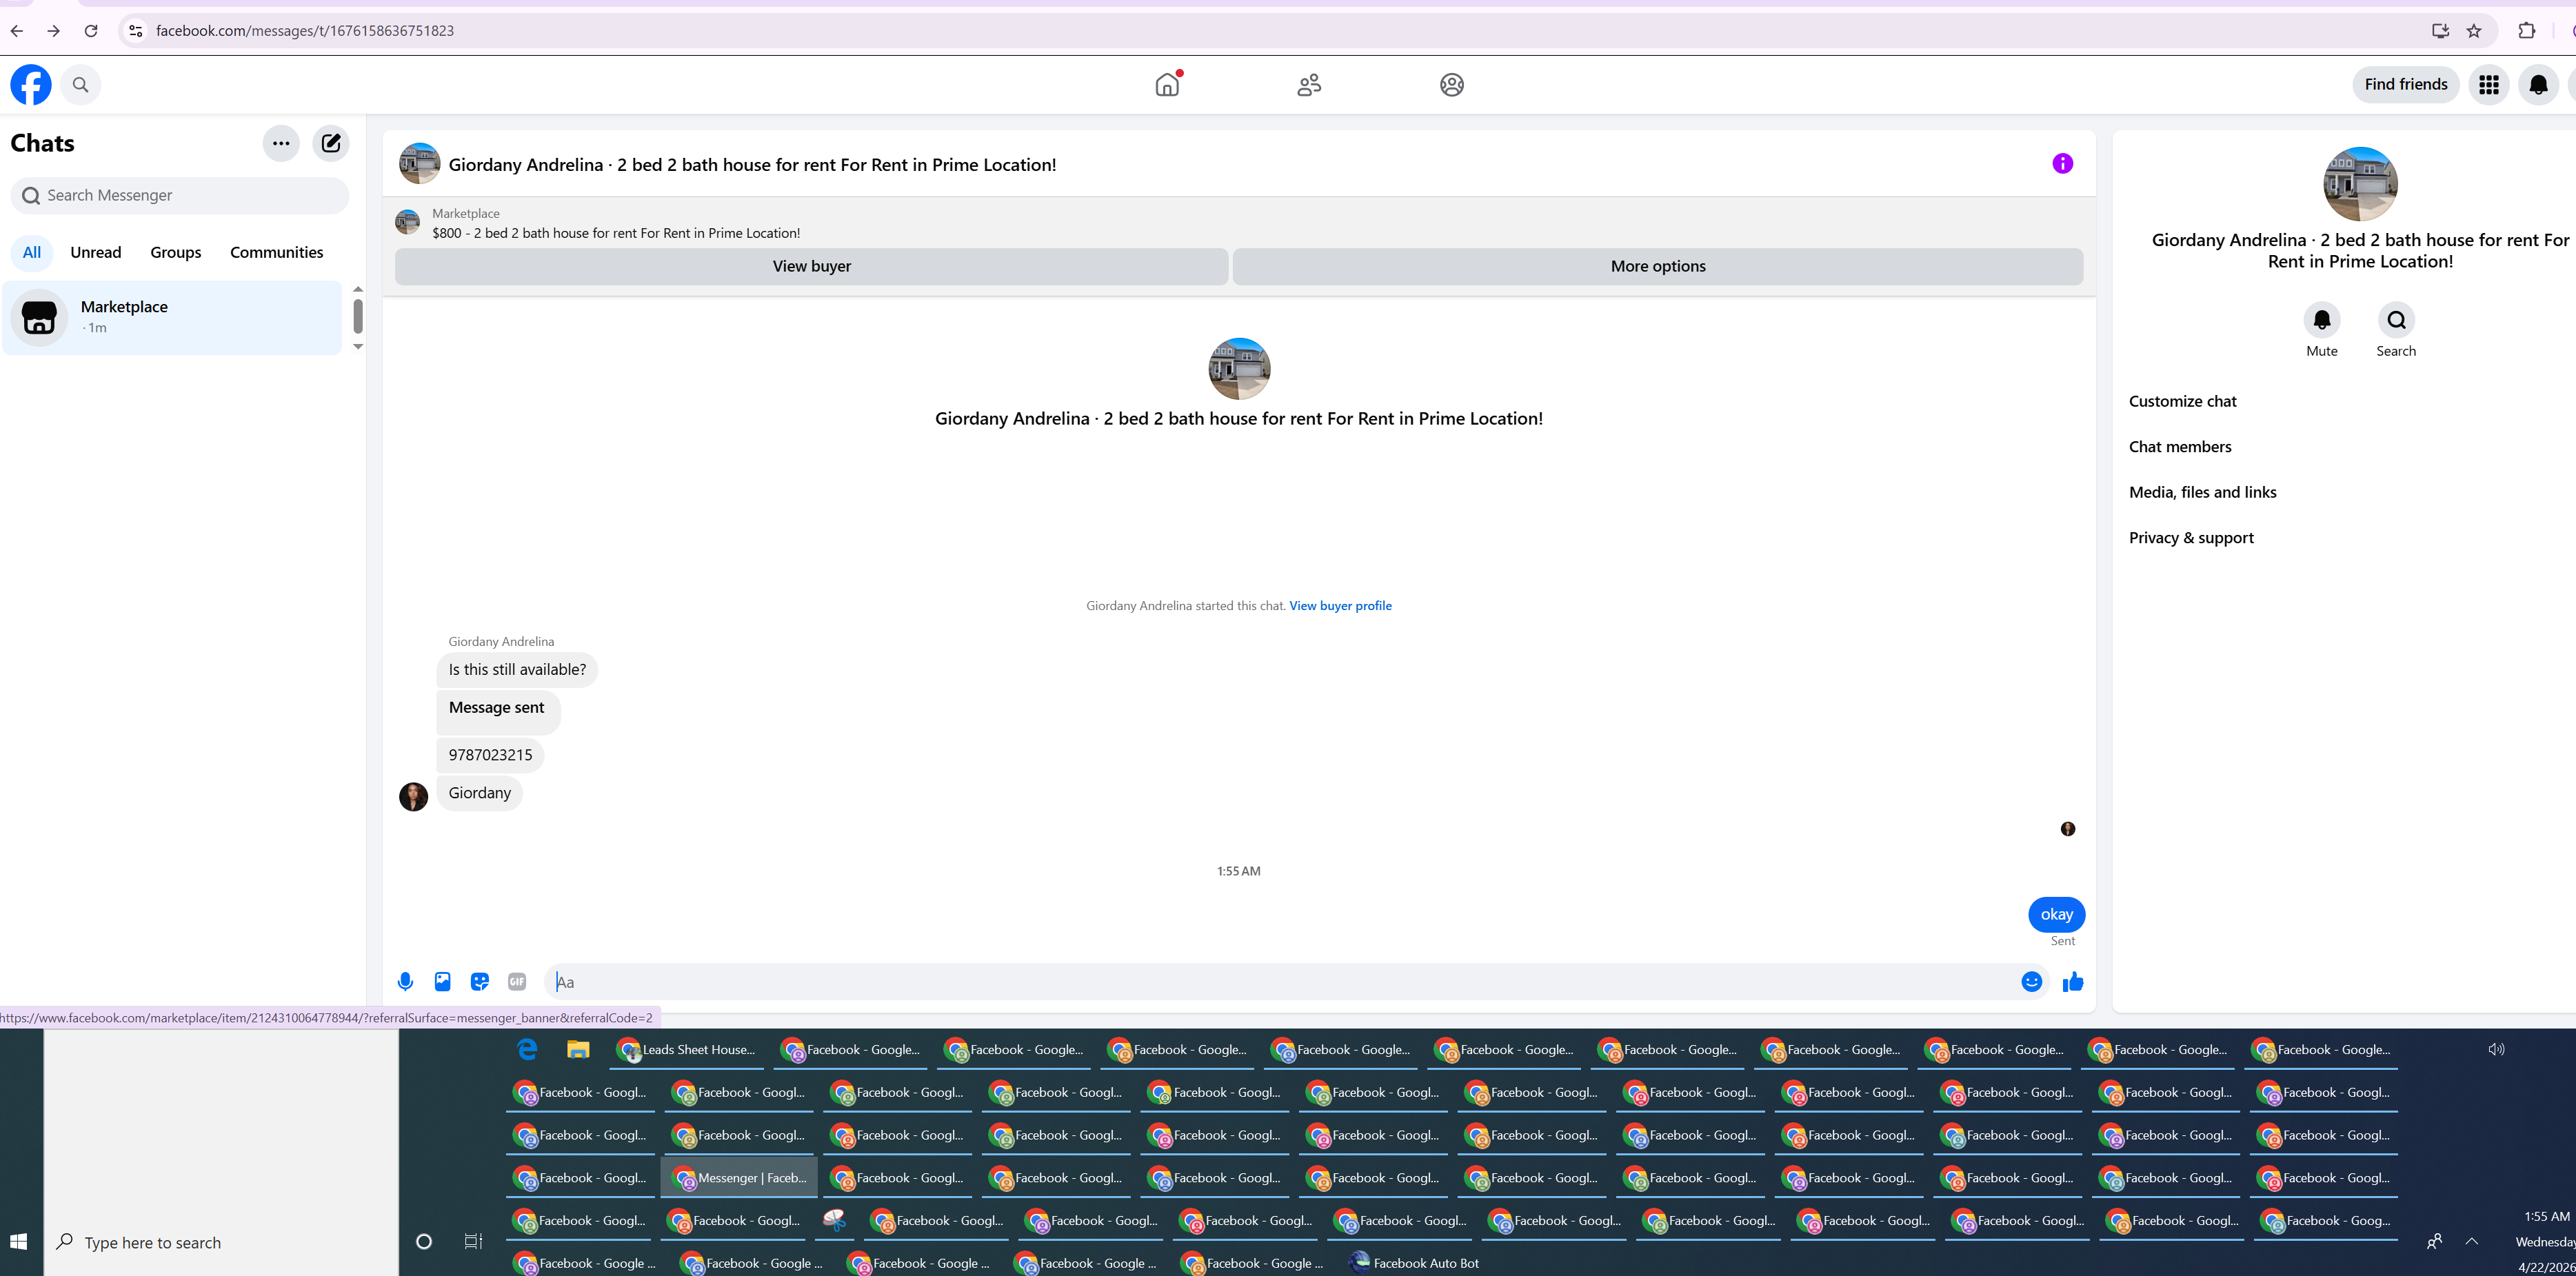Image resolution: width=2576 pixels, height=1276 pixels.
Task: Expand the Customize chat section
Action: point(2182,401)
